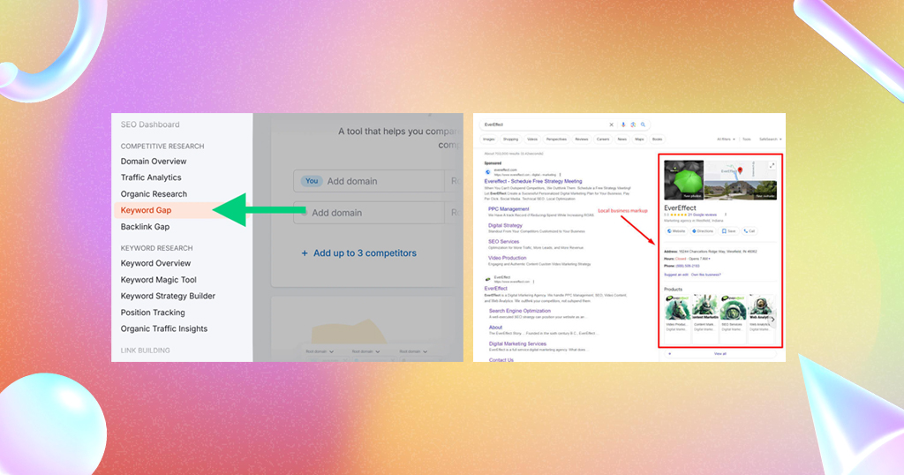Launch Keyword Magic Tool
904x475 pixels.
pos(159,280)
